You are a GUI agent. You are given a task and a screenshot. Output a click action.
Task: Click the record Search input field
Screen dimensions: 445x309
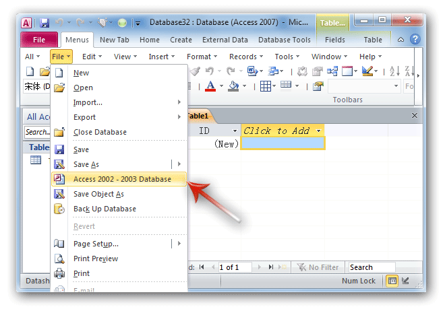371,267
